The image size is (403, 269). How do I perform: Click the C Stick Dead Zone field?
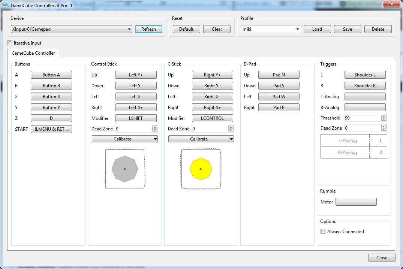click(x=213, y=129)
